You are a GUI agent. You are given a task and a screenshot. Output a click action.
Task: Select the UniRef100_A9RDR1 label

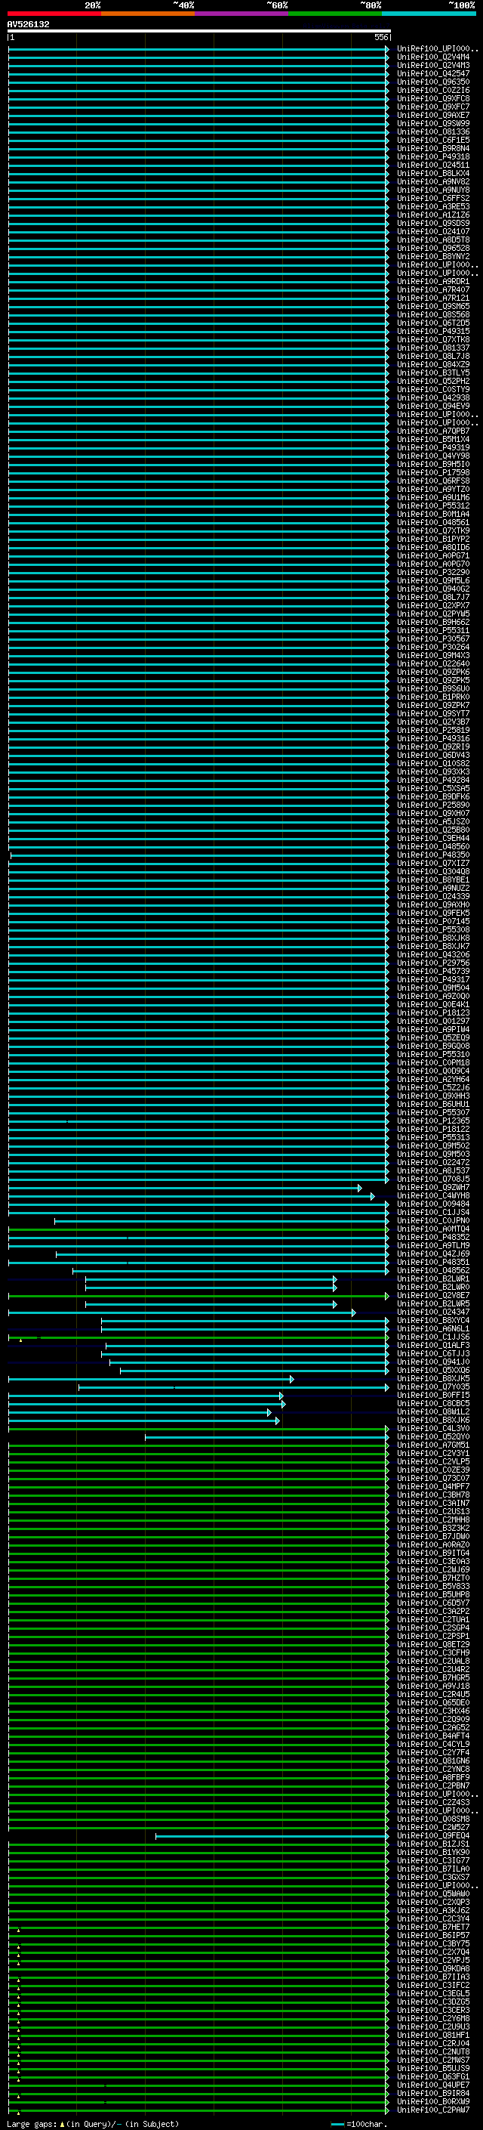pos(433,281)
